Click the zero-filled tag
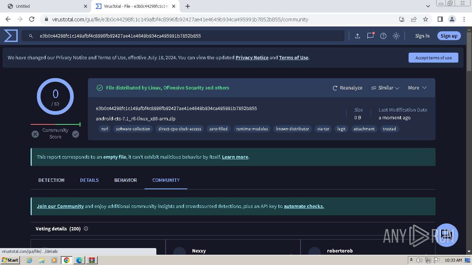Viewport: 472px width, 265px height. [218, 129]
